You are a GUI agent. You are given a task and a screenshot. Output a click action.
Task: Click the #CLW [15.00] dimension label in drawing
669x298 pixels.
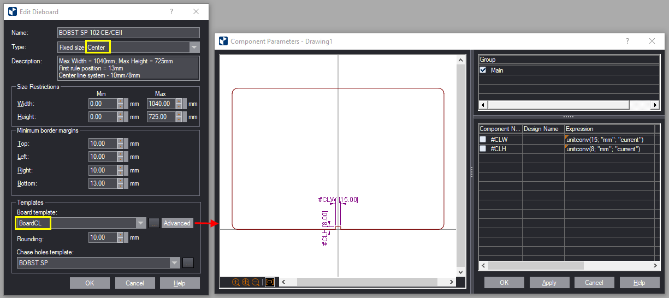(338, 200)
